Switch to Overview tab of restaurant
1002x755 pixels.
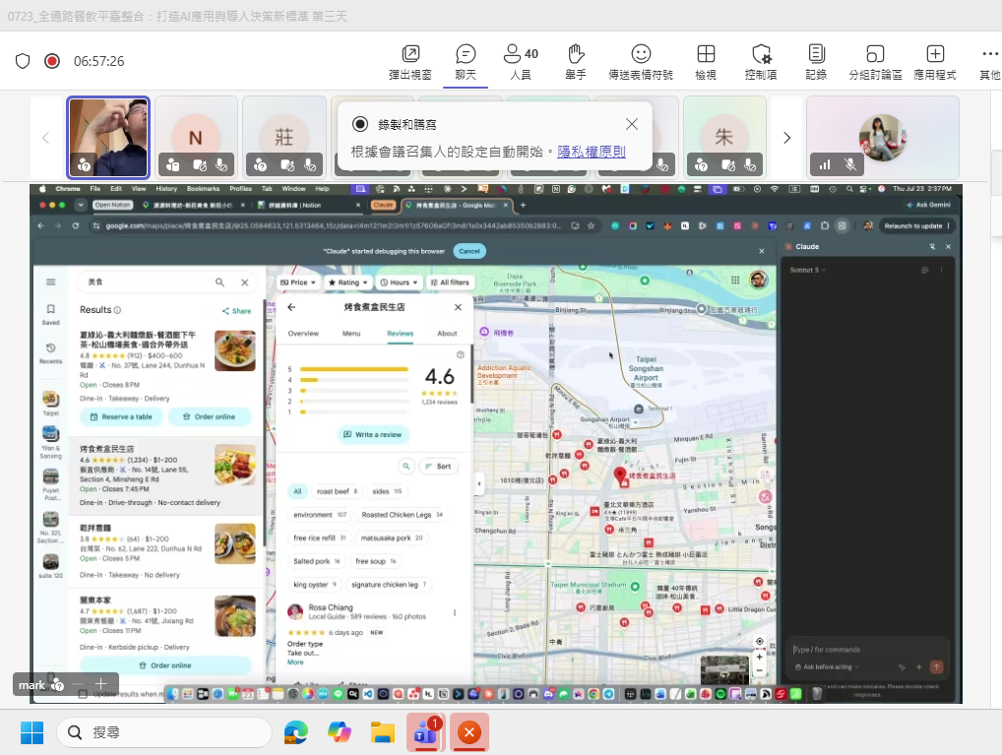point(303,334)
